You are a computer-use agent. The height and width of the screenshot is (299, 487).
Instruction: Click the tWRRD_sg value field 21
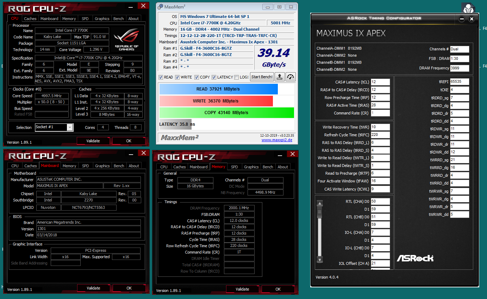click(x=459, y=160)
